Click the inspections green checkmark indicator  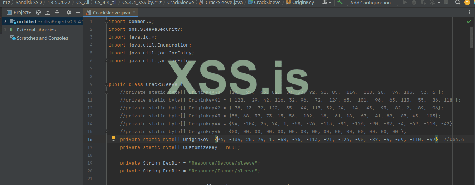point(469,21)
